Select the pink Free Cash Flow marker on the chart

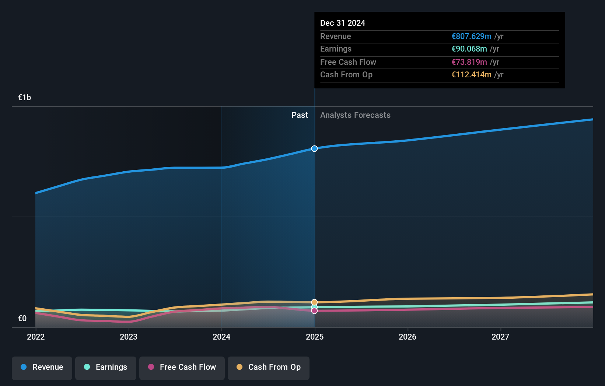314,311
